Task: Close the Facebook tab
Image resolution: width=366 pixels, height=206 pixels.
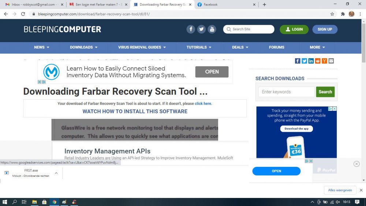Action: pos(254,4)
